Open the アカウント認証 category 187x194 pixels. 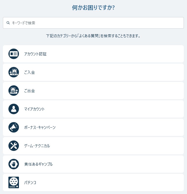pyautogui.click(x=93, y=54)
